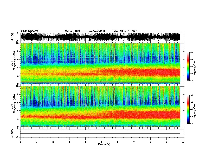Click the ch.1 spectrogram color scale bar
The image size is (206, 159).
coord(188,67)
